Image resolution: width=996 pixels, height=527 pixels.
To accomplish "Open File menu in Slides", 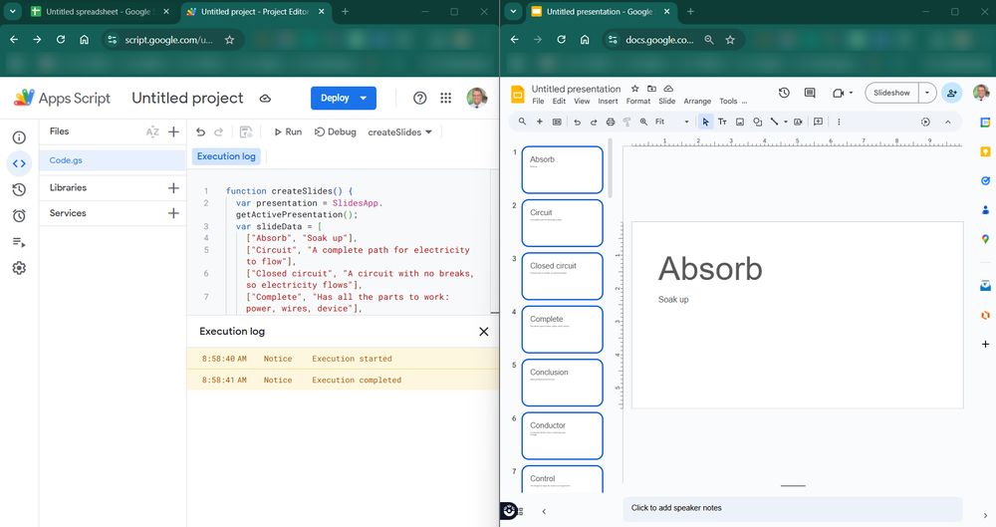I will click(538, 101).
